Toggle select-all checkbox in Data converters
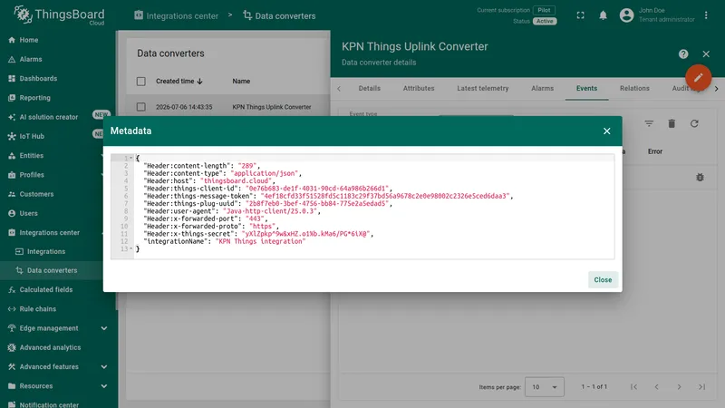The width and height of the screenshot is (725, 408). [141, 82]
